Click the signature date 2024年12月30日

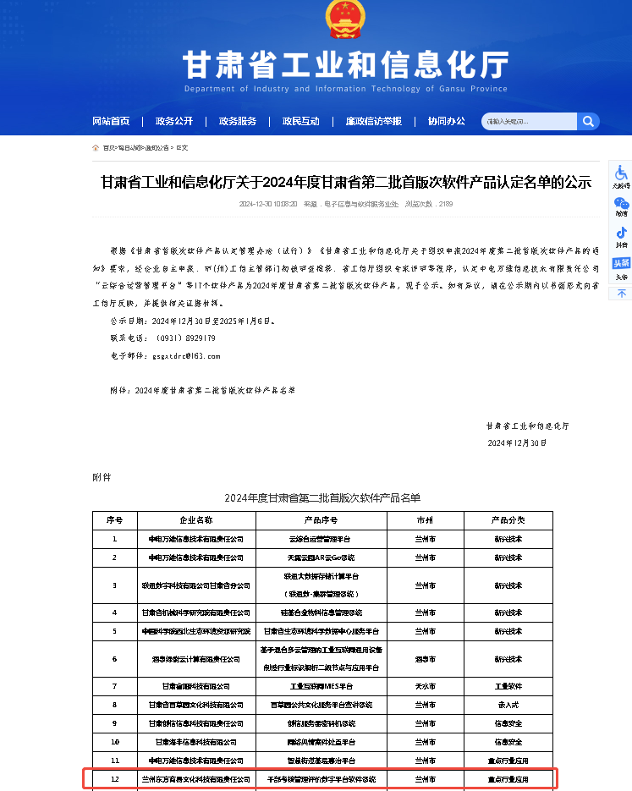[x=517, y=443]
